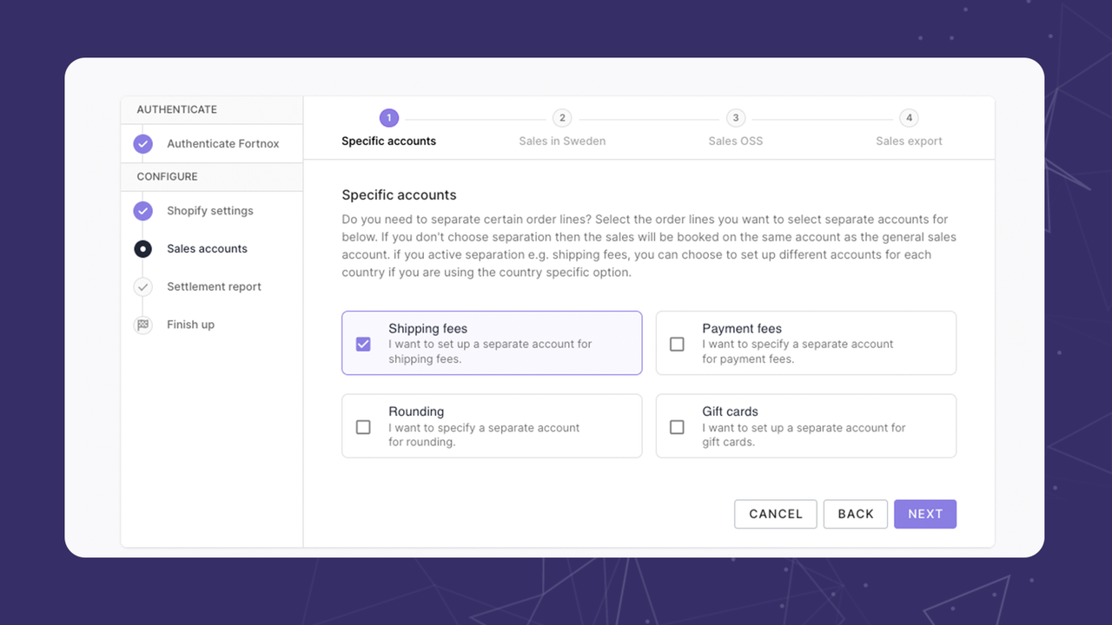Enable separate account for Gift cards
Screen dimensions: 1112x625
[x=677, y=426]
